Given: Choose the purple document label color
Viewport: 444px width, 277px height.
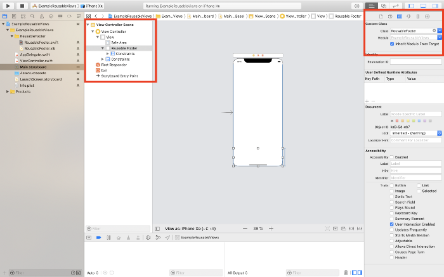Looking at the screenshot, I should 424,121.
